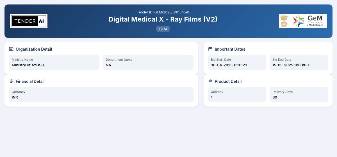Click the Organization Detail heading
The image size is (337, 157).
34,49
